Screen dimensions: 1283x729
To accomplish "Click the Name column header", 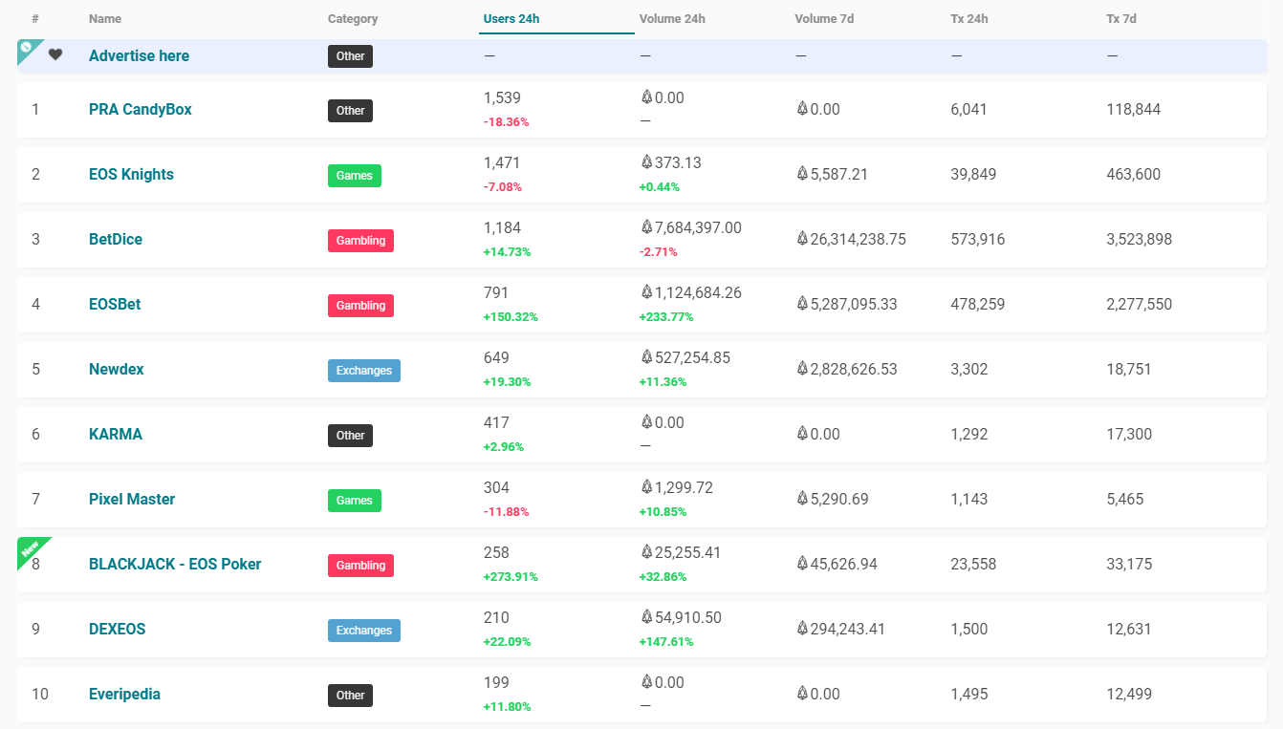I will 105,19.
